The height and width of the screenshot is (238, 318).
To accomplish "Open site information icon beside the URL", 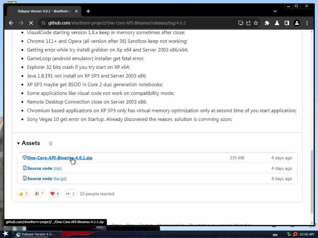I will pos(43,23).
